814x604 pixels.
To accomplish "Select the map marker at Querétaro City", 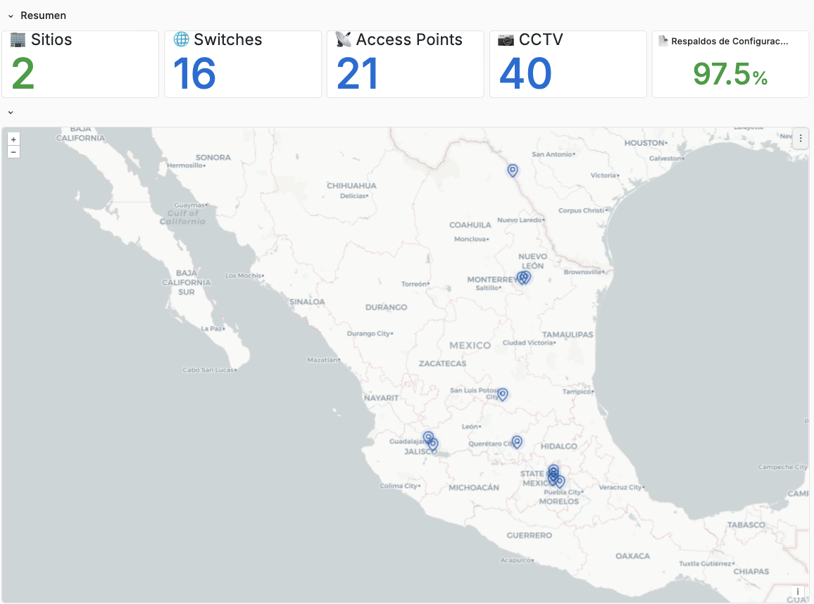I will tap(517, 442).
